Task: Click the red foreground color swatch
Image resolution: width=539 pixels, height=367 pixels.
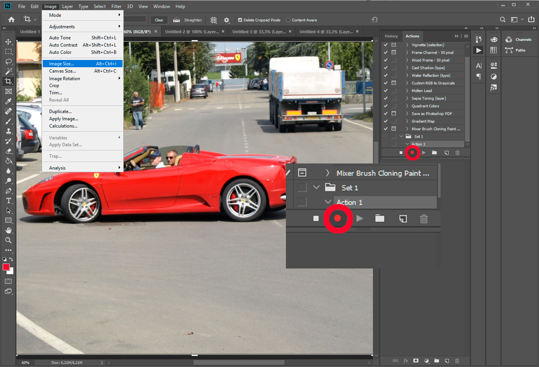Action: coord(6,267)
